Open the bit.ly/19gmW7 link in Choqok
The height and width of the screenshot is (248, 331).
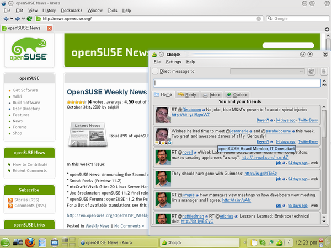(190, 115)
